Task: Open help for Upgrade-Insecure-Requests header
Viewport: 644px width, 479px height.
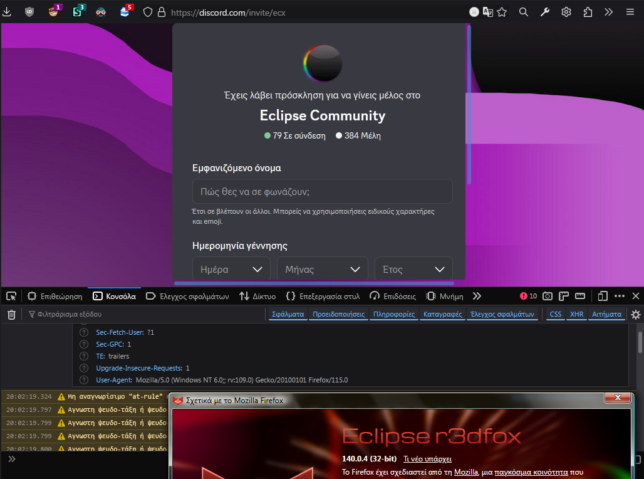Action: pyautogui.click(x=84, y=368)
